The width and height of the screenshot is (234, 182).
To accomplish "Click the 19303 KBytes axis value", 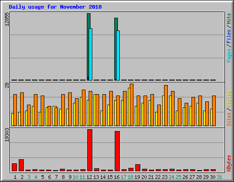I will [7, 135].
